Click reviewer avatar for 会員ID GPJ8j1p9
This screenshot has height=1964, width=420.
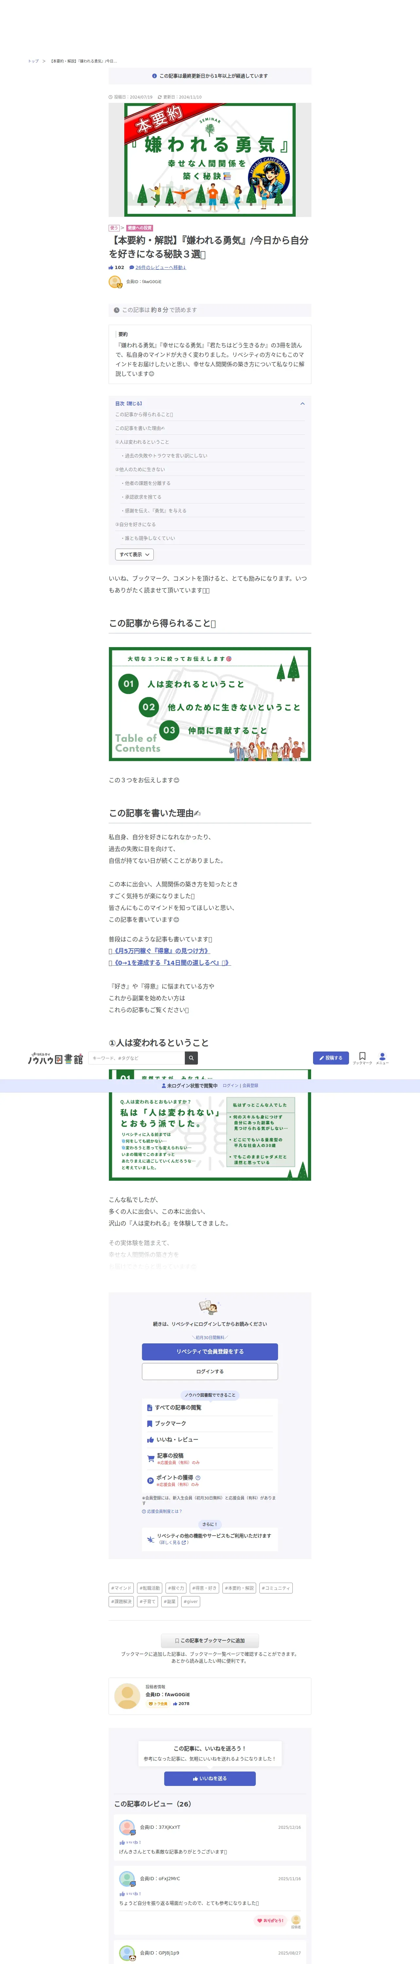(127, 1953)
